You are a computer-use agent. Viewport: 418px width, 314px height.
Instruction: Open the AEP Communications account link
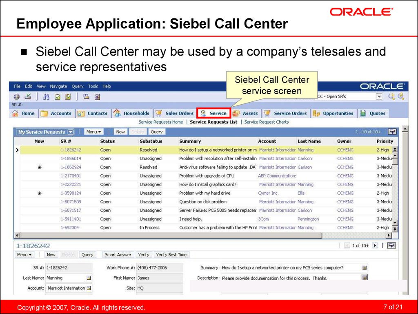(x=277, y=176)
